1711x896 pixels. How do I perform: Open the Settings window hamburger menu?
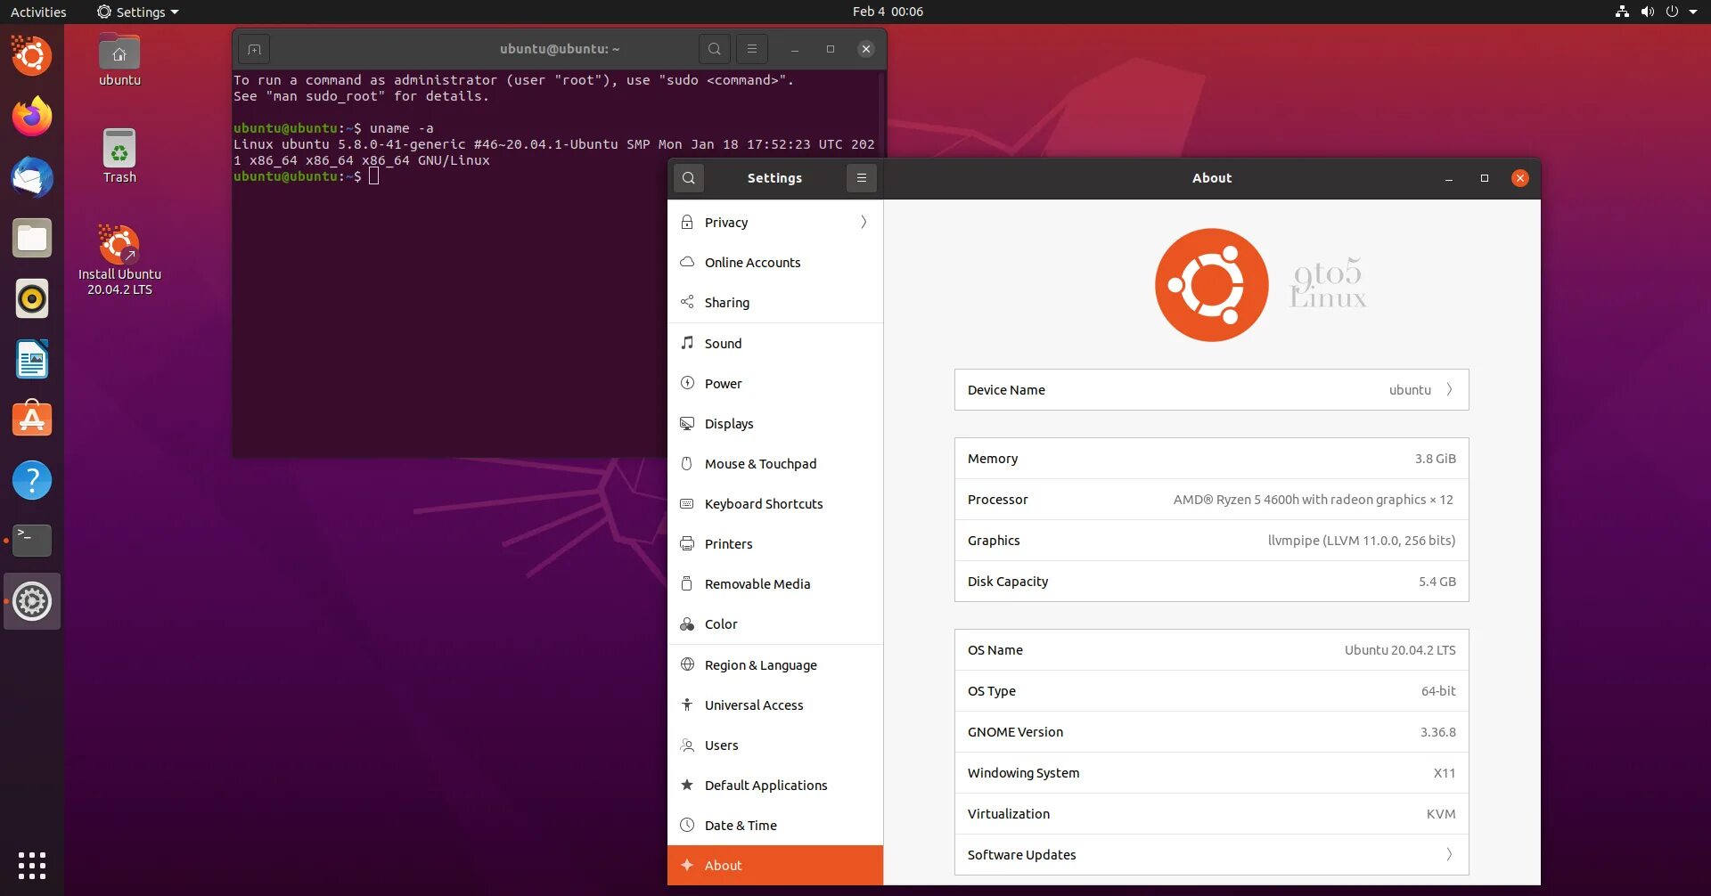862,178
